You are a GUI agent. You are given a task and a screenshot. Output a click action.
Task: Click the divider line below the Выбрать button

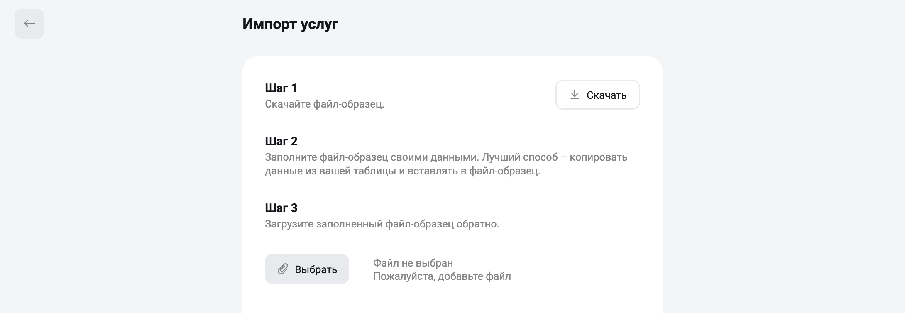coord(452,308)
